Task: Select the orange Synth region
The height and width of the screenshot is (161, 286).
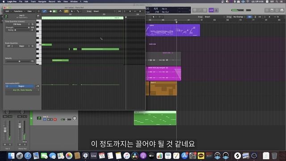Action: point(164,89)
